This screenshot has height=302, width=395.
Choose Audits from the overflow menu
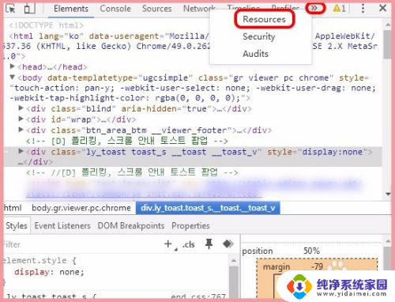(x=255, y=54)
